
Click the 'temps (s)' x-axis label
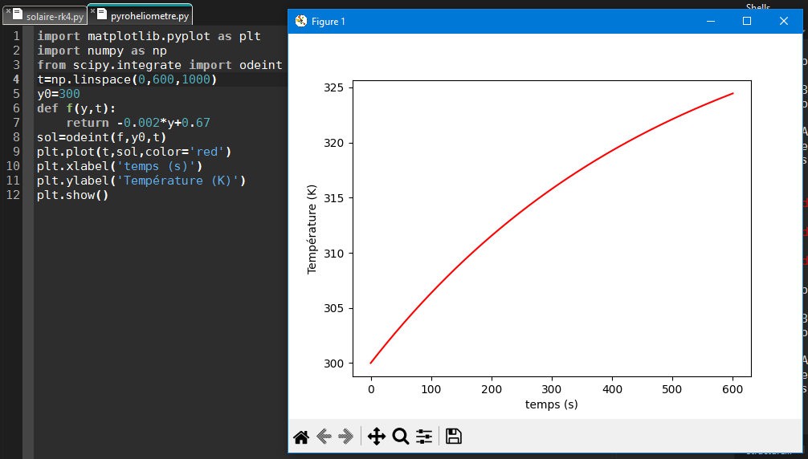click(551, 405)
